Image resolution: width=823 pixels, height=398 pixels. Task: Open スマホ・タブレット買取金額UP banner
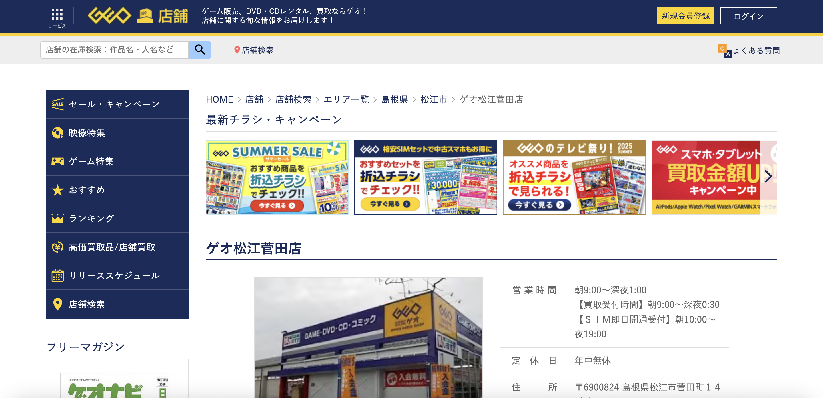(x=714, y=177)
